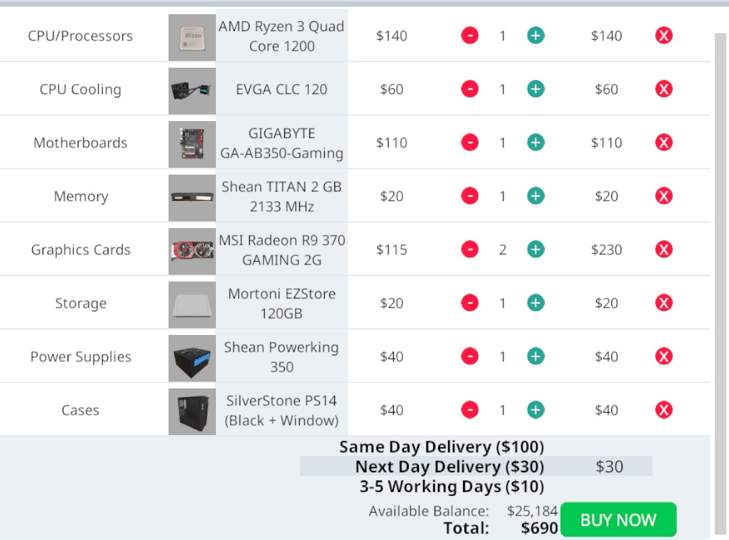Decrease Shean Powerking 350 quantity
The width and height of the screenshot is (729, 540).
[470, 356]
